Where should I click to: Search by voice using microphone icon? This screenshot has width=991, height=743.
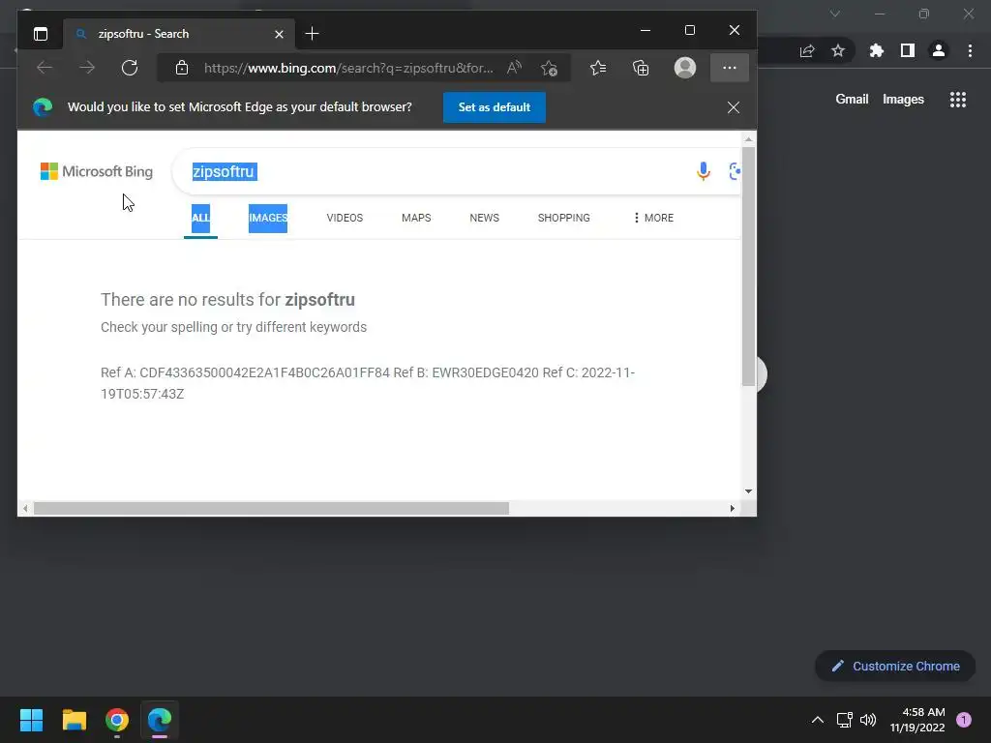click(x=704, y=171)
